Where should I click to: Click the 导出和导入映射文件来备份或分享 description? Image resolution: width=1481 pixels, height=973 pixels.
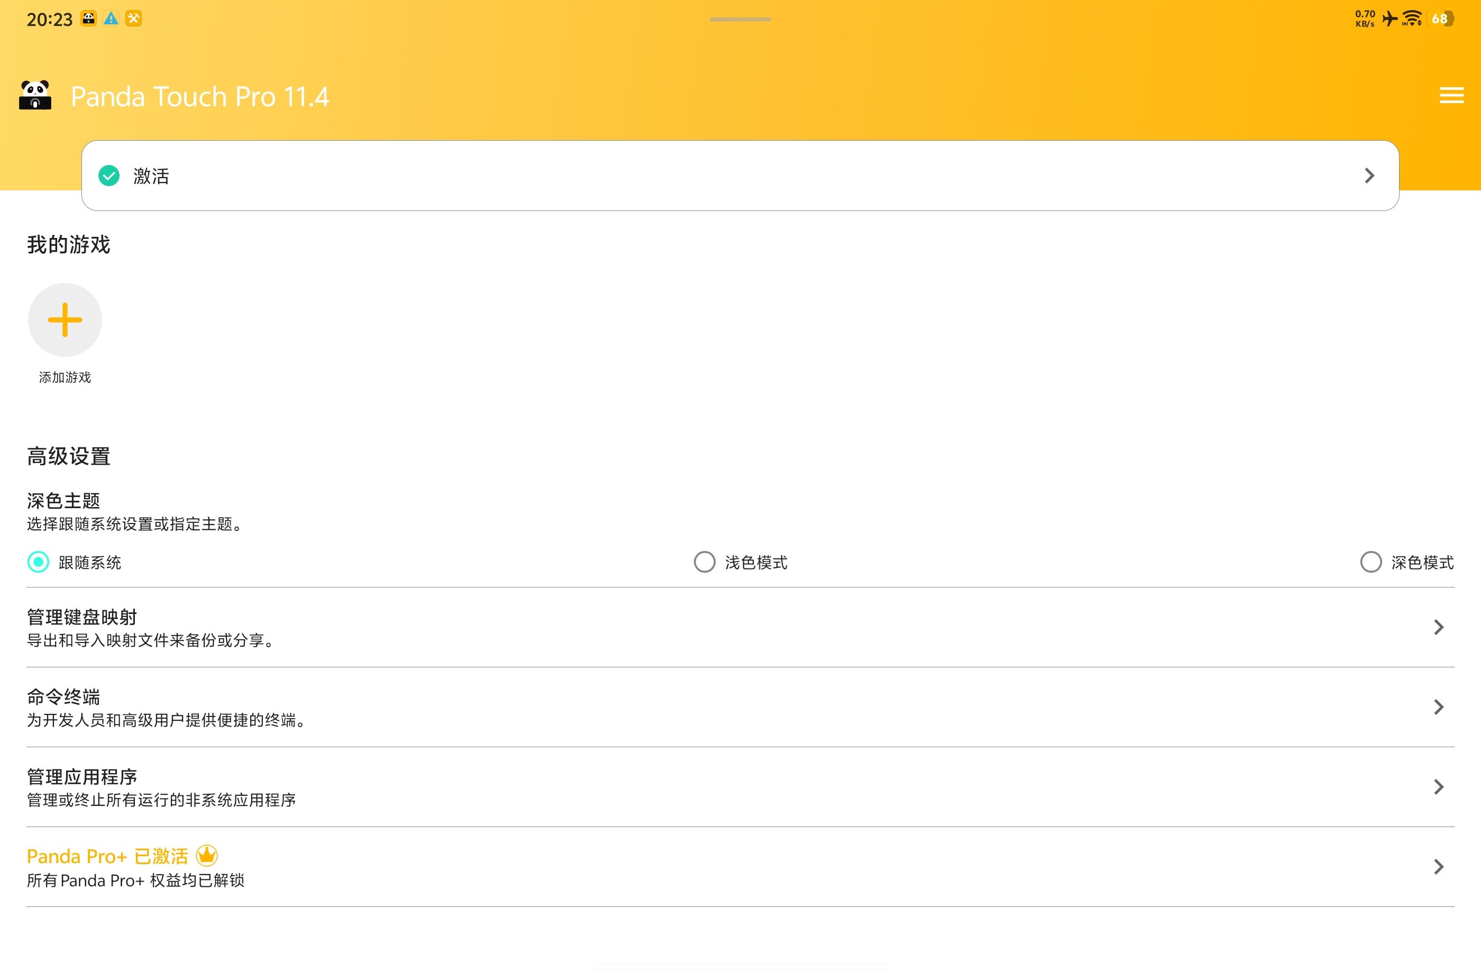point(151,640)
